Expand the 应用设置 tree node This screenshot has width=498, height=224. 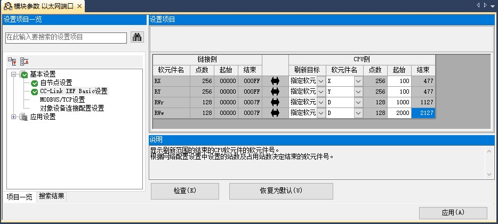pos(13,117)
